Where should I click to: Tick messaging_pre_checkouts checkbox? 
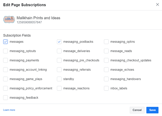(59, 60)
